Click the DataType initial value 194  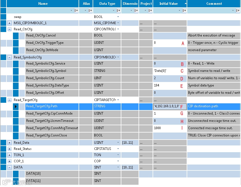coord(157,85)
